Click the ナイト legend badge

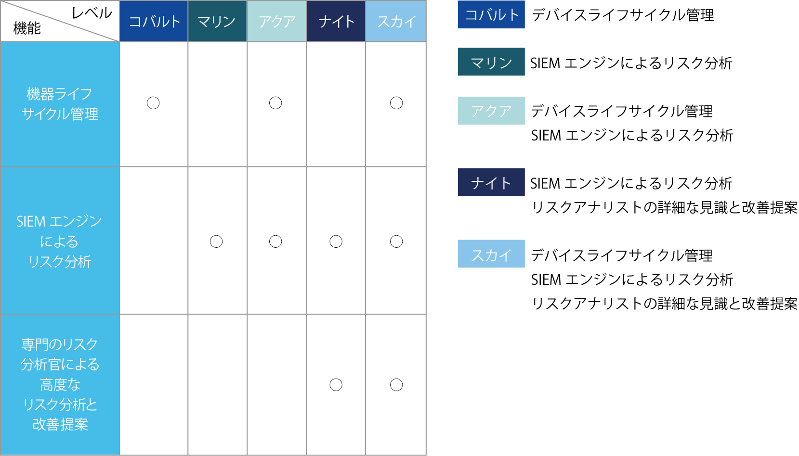click(491, 182)
